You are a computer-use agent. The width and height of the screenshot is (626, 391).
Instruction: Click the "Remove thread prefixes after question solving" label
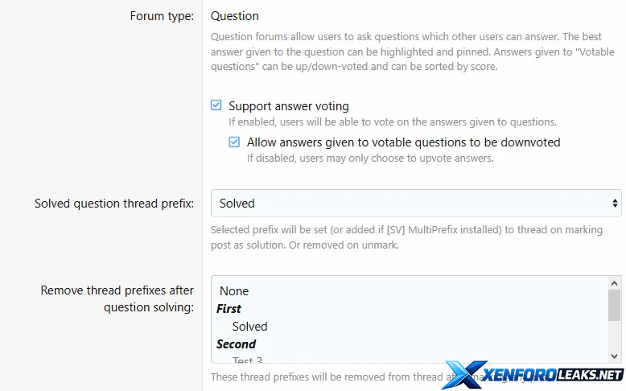[117, 298]
